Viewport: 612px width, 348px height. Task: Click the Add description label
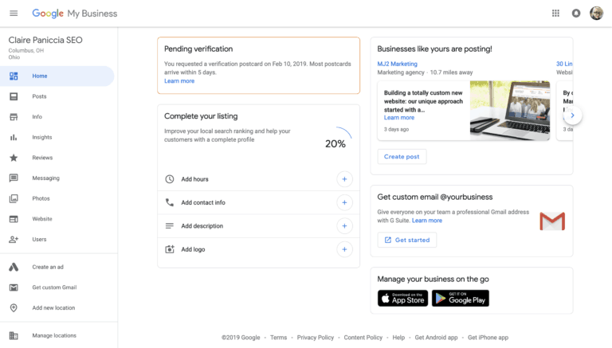click(x=202, y=226)
